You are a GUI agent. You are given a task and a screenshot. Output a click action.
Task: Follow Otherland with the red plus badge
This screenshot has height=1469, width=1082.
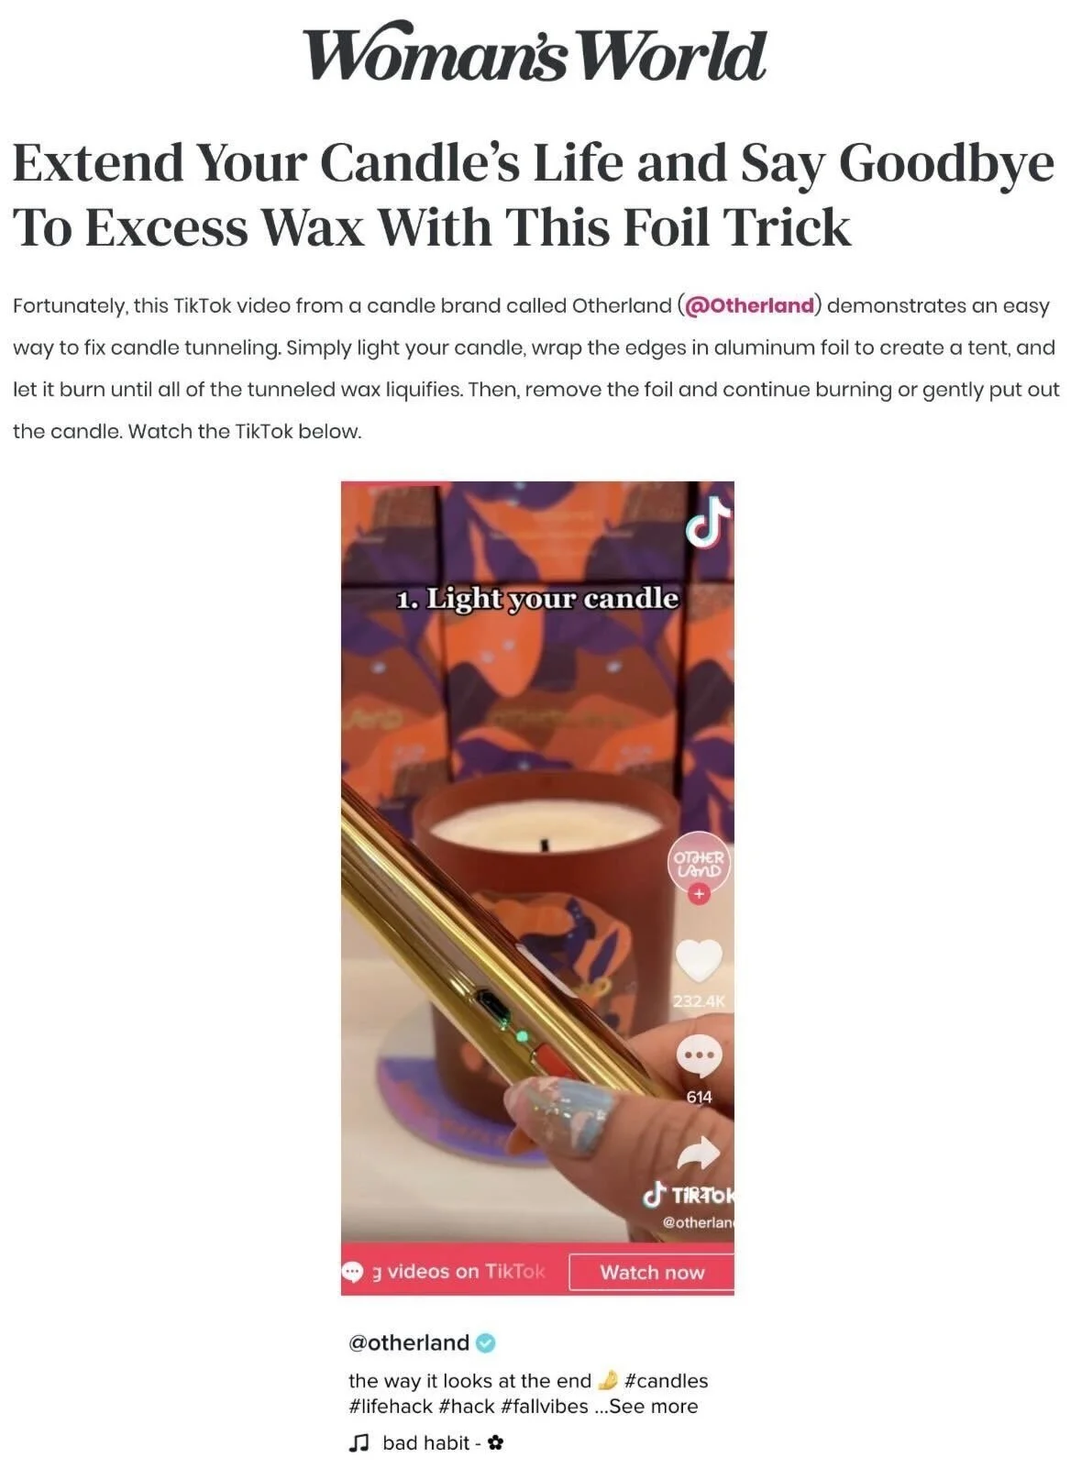[700, 893]
